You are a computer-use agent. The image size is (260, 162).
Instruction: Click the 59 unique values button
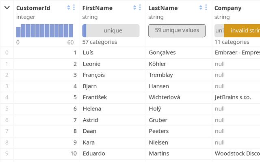(x=177, y=30)
